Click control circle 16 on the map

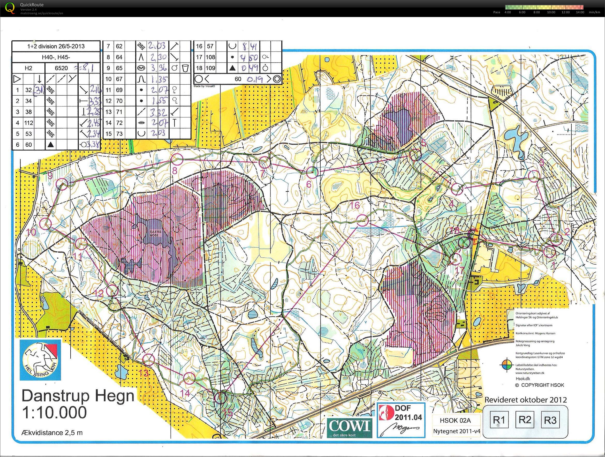362,221
